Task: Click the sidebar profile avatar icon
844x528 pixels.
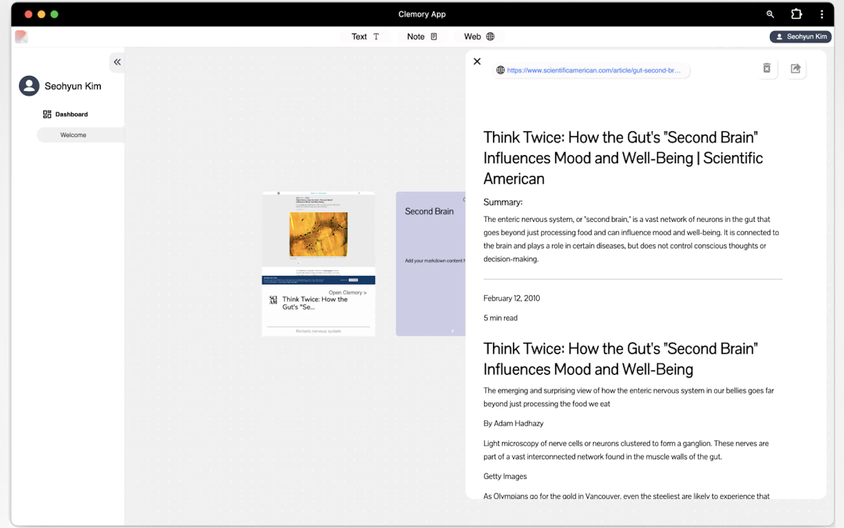Action: pos(29,86)
